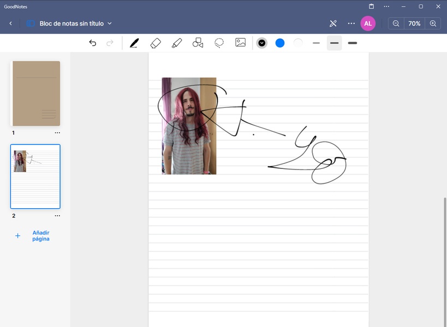Select the thin stroke thickness
Screen dimensions: 447x327
pyautogui.click(x=316, y=43)
